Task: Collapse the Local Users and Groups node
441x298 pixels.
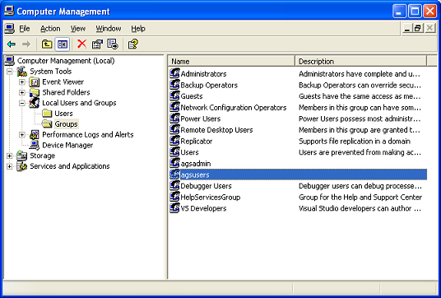Action: click(22, 103)
